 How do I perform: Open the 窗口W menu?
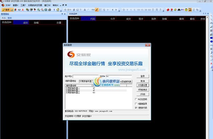click(x=47, y=5)
